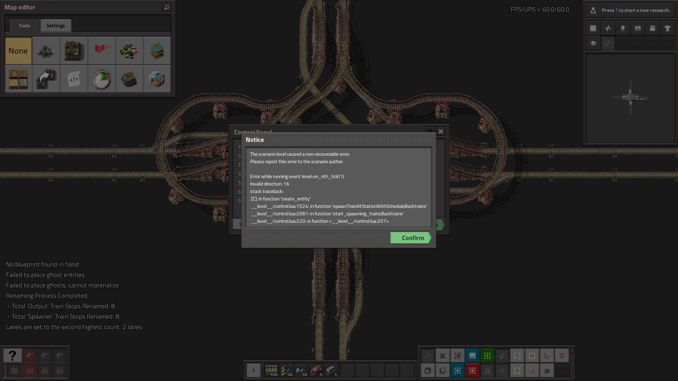678x381 pixels.
Task: Select the rail signal quickbar slot
Action: (x=286, y=370)
